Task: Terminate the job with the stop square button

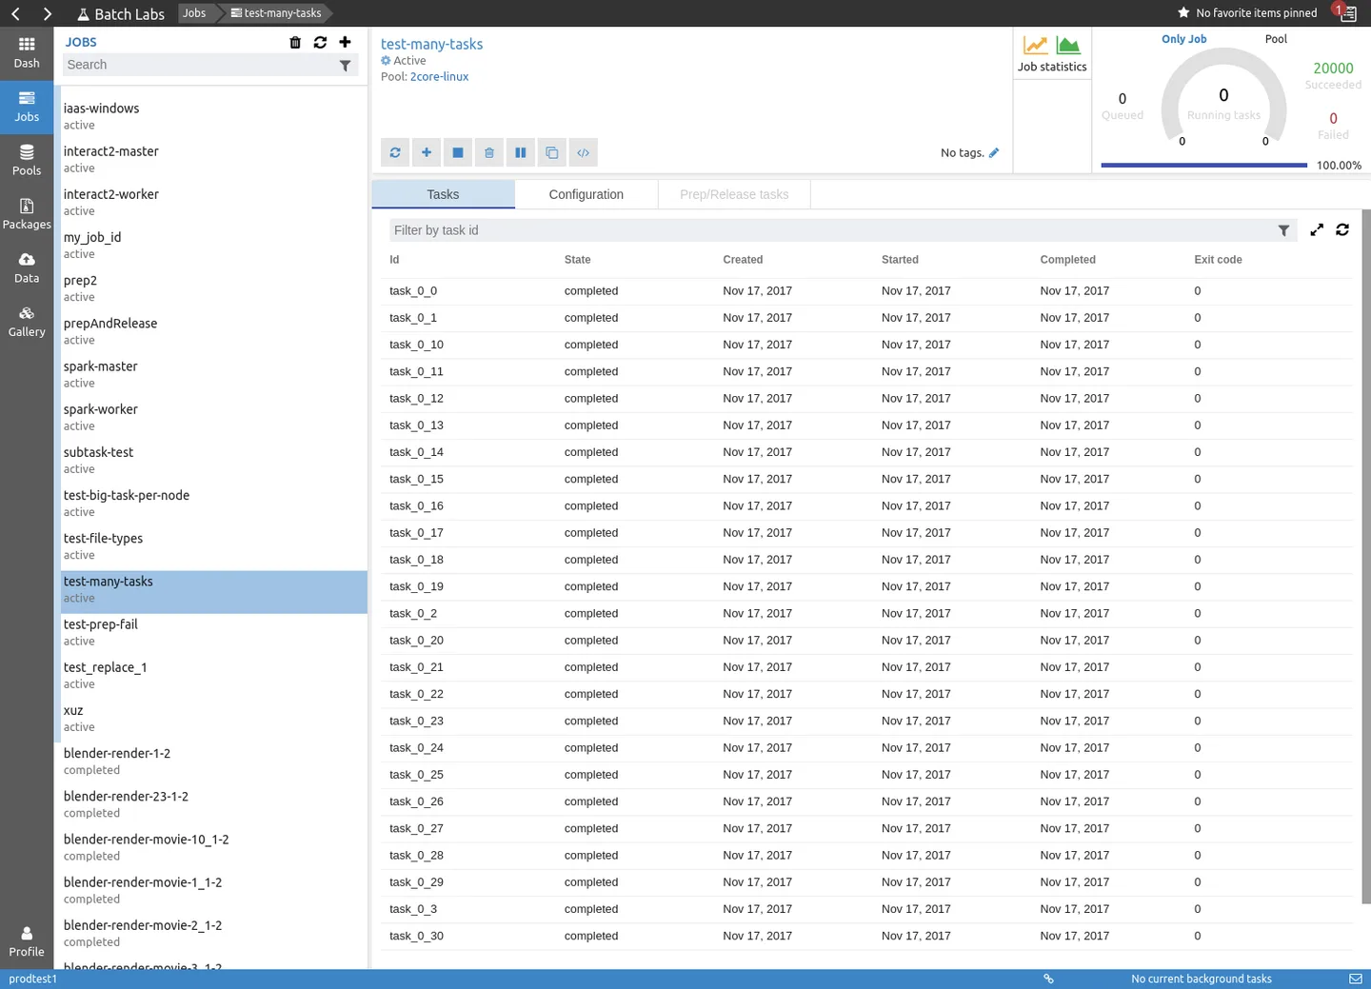Action: [458, 152]
